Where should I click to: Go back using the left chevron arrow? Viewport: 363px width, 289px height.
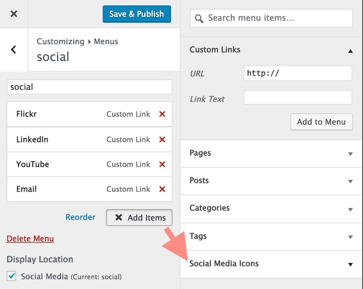[14, 49]
